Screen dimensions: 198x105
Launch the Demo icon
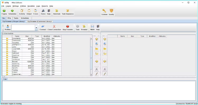point(43,12)
